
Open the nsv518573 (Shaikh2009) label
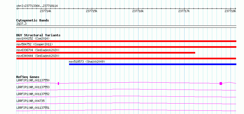pyautogui.click(x=87, y=62)
